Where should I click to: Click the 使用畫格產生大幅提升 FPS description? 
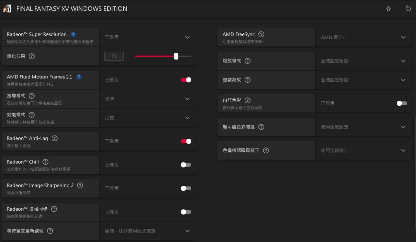[x=30, y=84]
